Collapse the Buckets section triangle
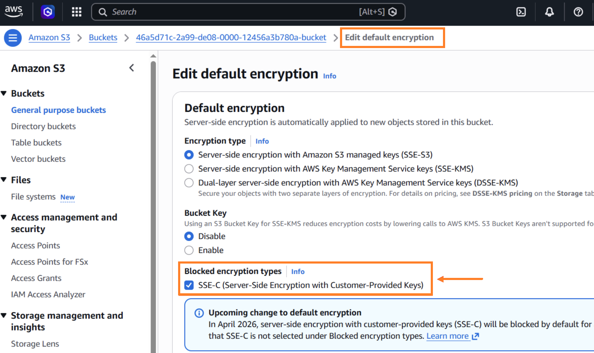 coord(4,93)
